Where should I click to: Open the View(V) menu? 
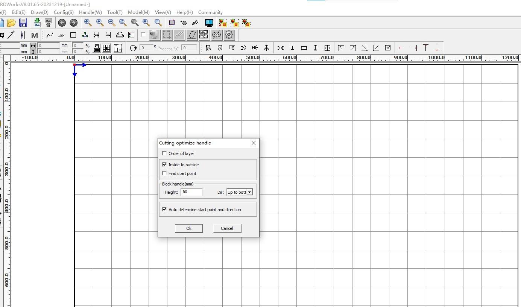pos(163,12)
